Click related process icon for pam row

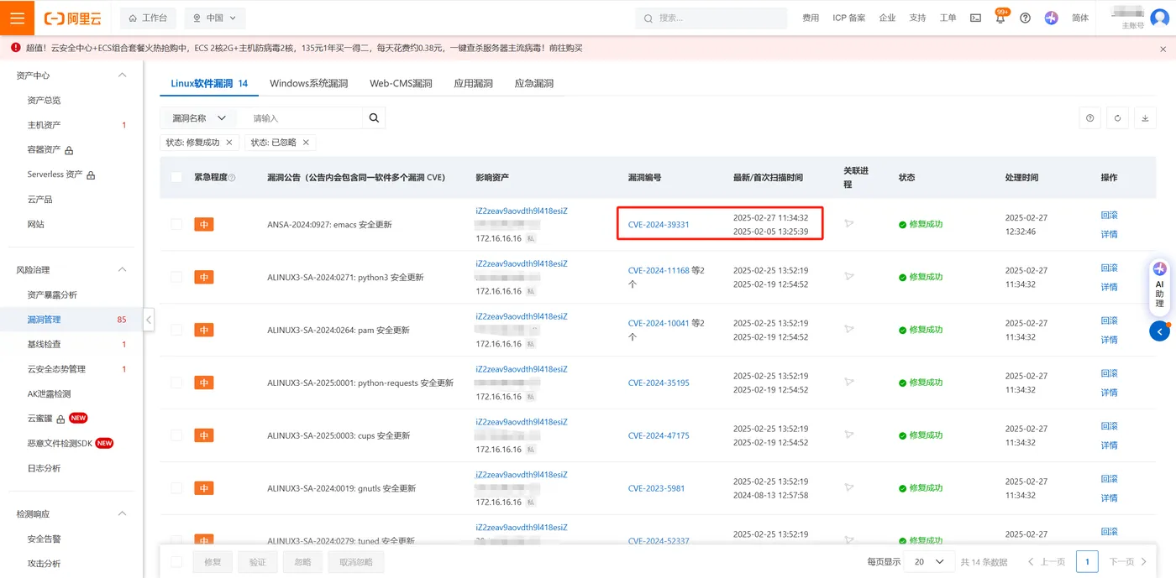point(848,330)
